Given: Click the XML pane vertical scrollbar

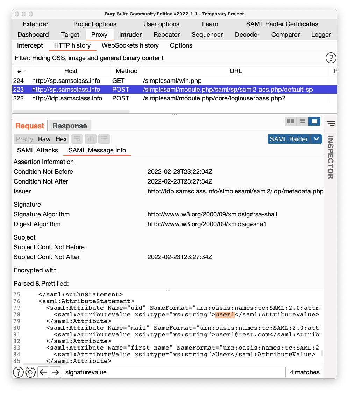Looking at the screenshot, I should coord(322,353).
